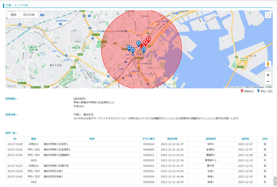277x187 pixels.
Task: Click the 配布場所 column header
Action: [211, 139]
